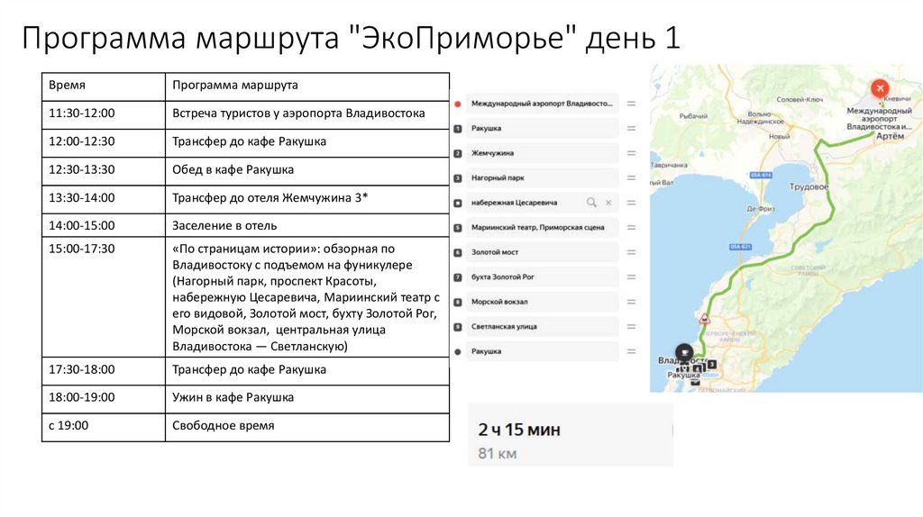
Task: Grab the reorder handle of the airport row
Action: point(631,104)
